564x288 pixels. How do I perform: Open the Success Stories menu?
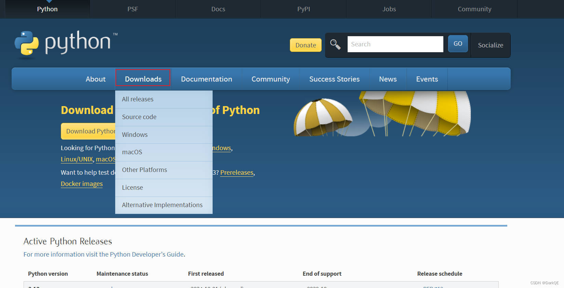pyautogui.click(x=334, y=79)
